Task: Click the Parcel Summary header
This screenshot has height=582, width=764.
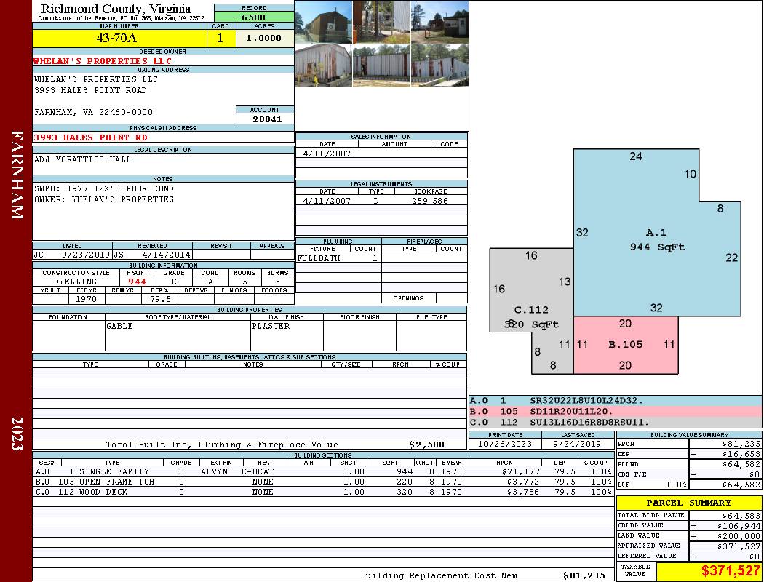Action: 689,503
